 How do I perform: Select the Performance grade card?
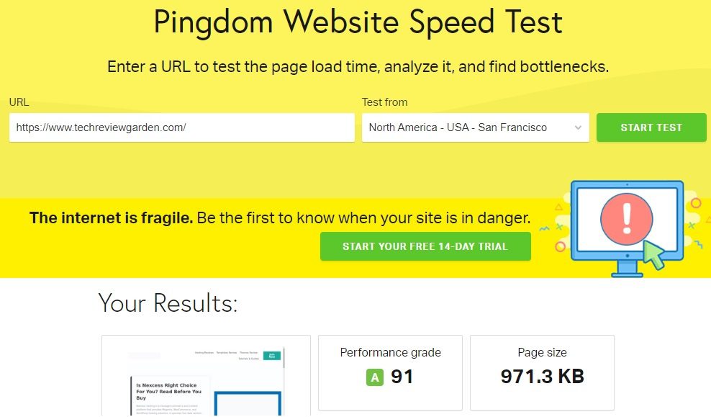(391, 372)
